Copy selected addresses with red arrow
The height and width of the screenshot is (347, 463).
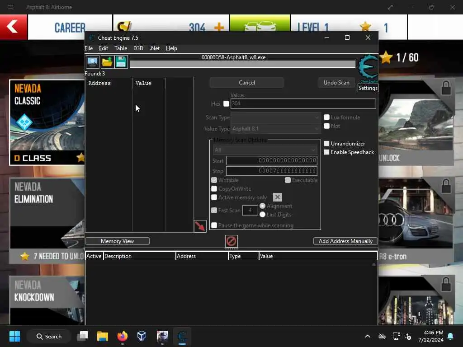pos(200,226)
